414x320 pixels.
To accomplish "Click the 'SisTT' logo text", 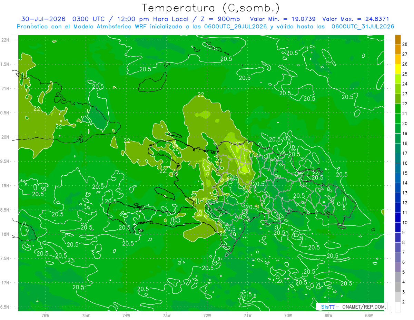I will [x=328, y=307].
